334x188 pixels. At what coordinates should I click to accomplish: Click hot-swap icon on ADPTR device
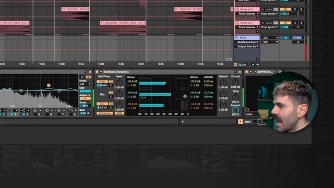276,72
